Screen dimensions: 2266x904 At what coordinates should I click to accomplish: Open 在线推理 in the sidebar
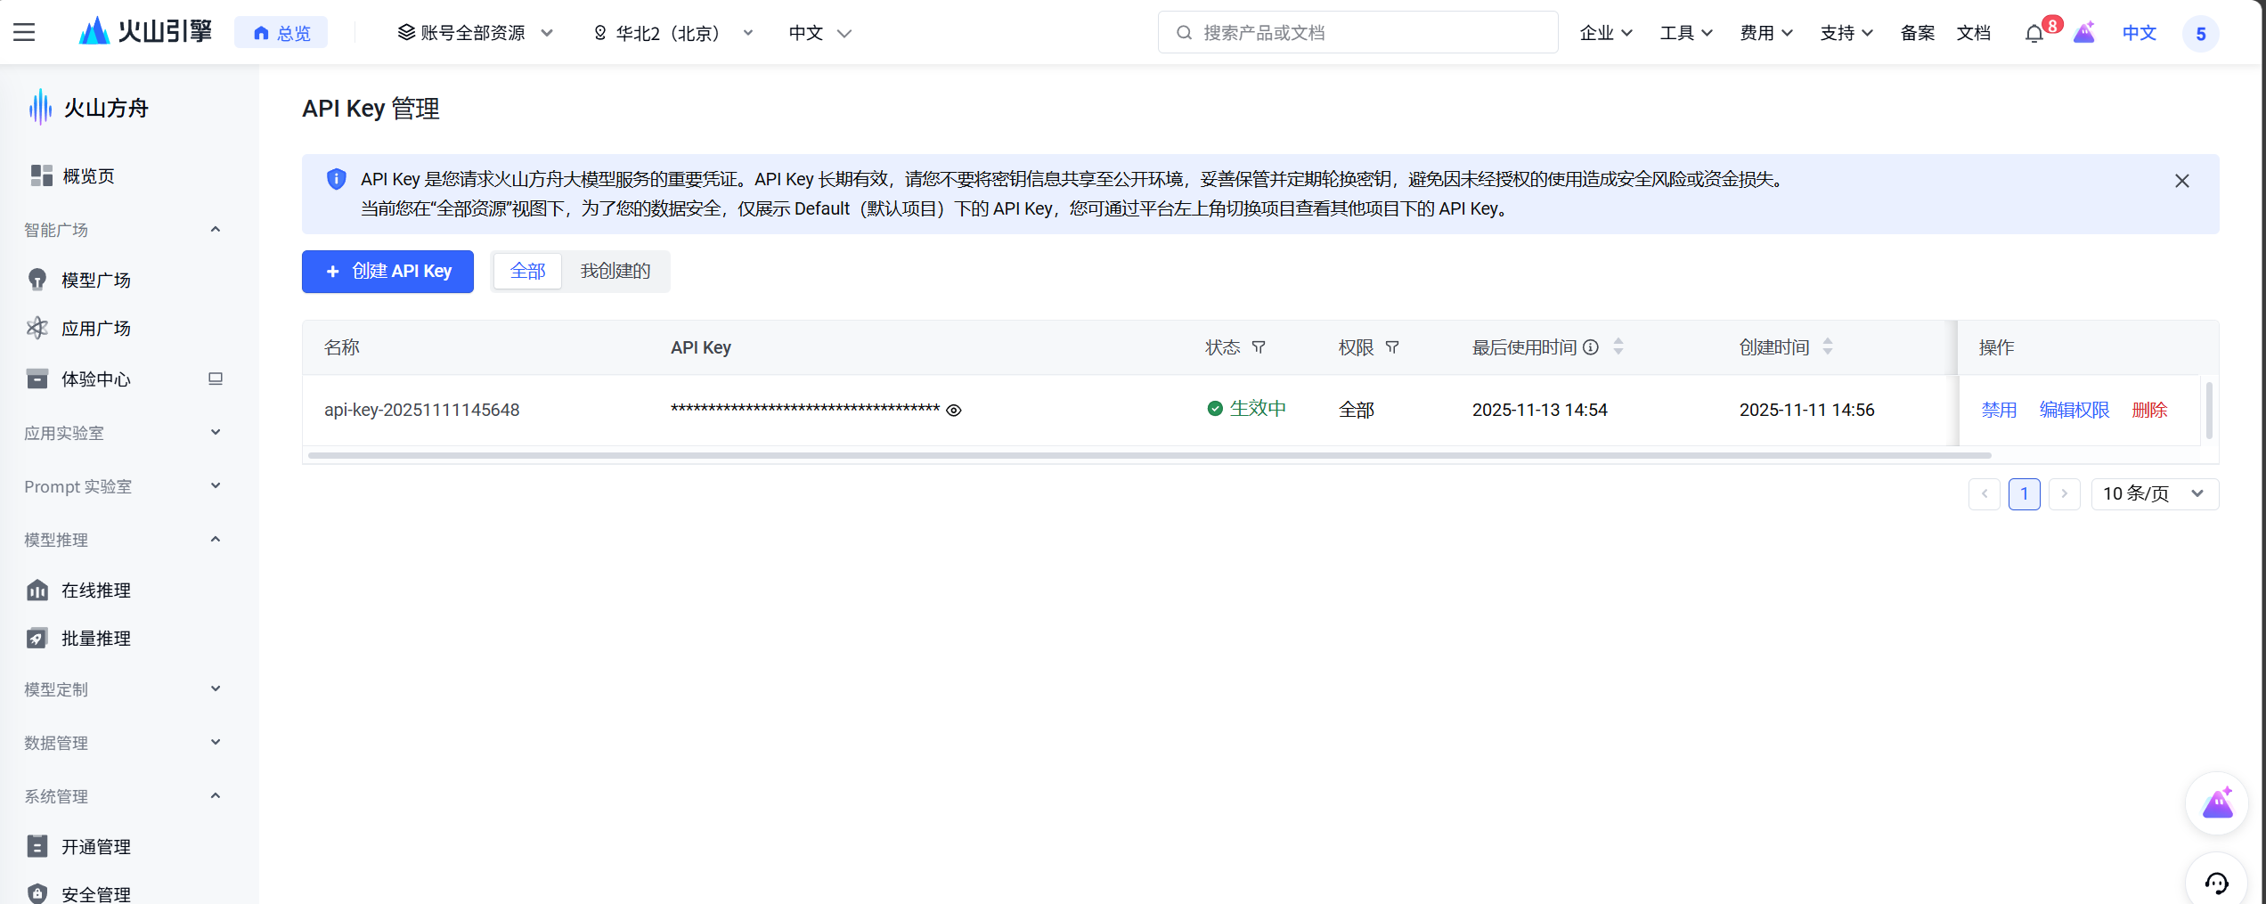pyautogui.click(x=96, y=590)
